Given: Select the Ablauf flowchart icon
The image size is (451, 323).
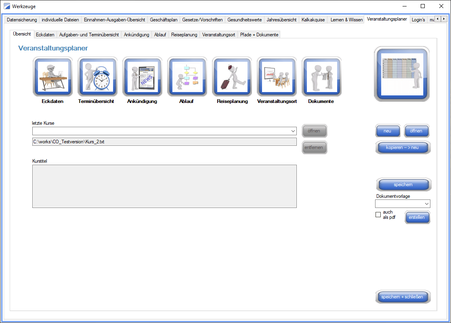Looking at the screenshot, I should pos(187,76).
